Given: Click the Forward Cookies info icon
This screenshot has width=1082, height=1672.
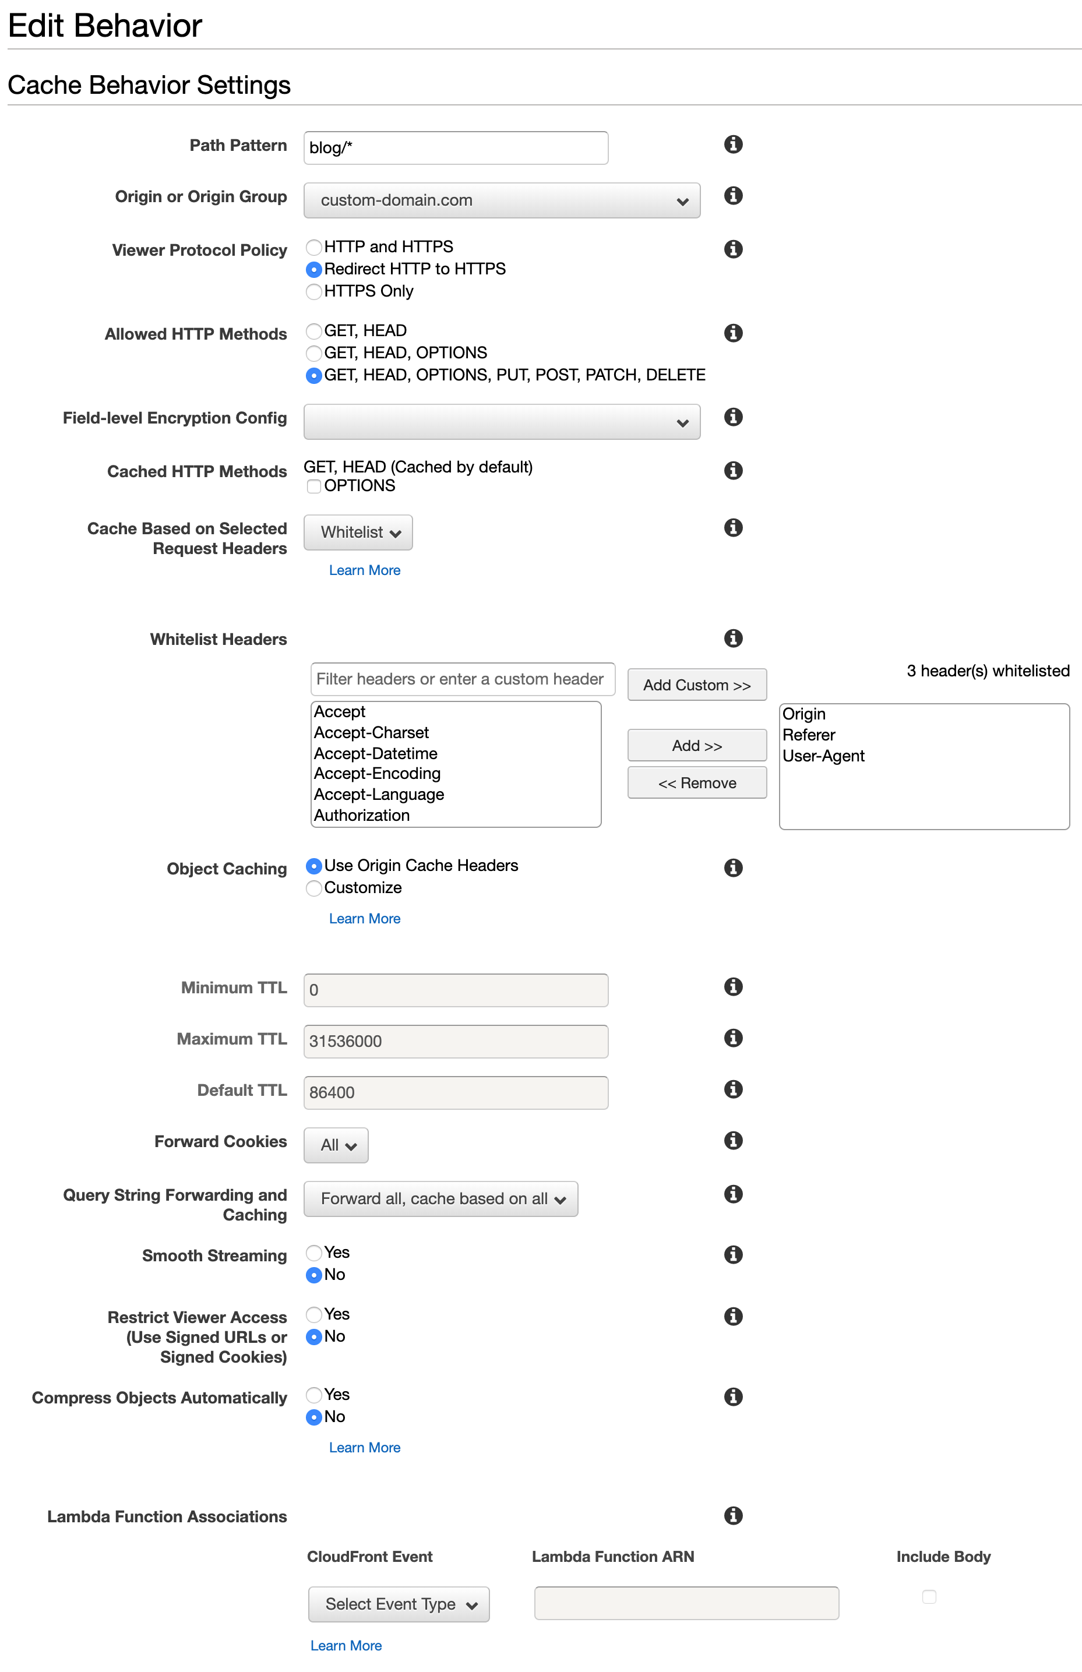Looking at the screenshot, I should (733, 1140).
